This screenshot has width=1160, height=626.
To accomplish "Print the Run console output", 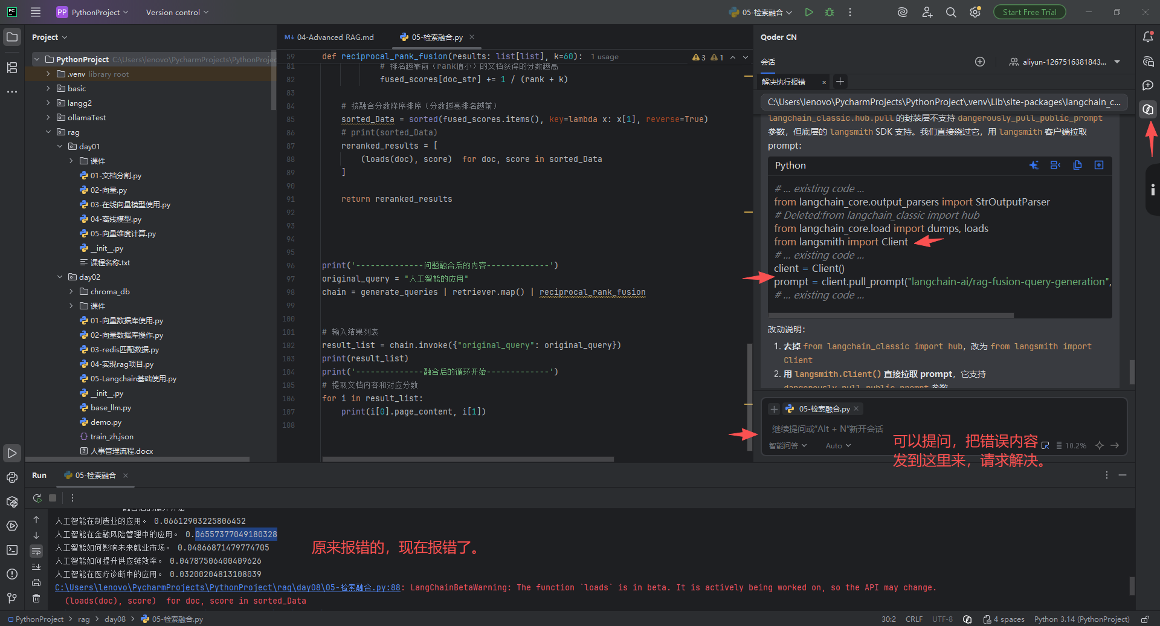I will [x=36, y=582].
